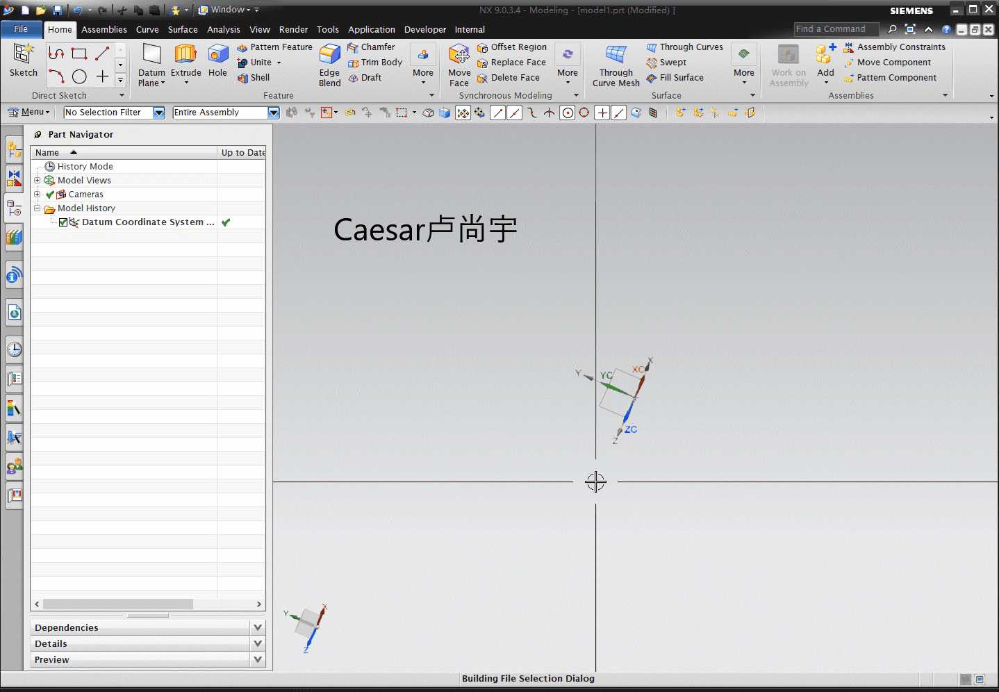This screenshot has height=692, width=999.
Task: Toggle snap-to-midpoint in selection bar
Action: coord(514,113)
